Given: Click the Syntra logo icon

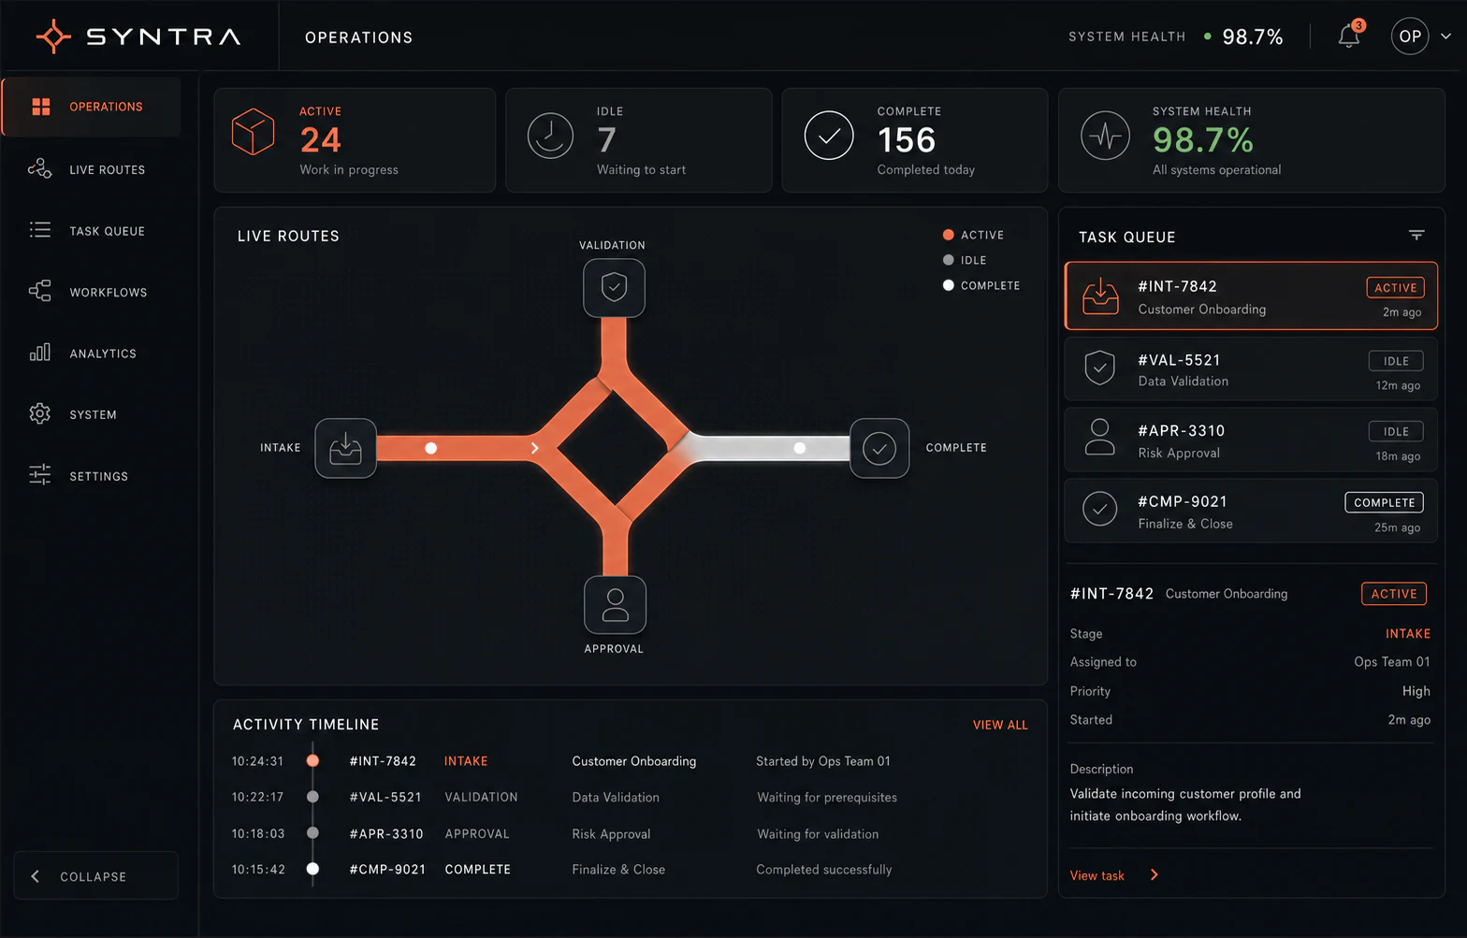Looking at the screenshot, I should click(53, 36).
